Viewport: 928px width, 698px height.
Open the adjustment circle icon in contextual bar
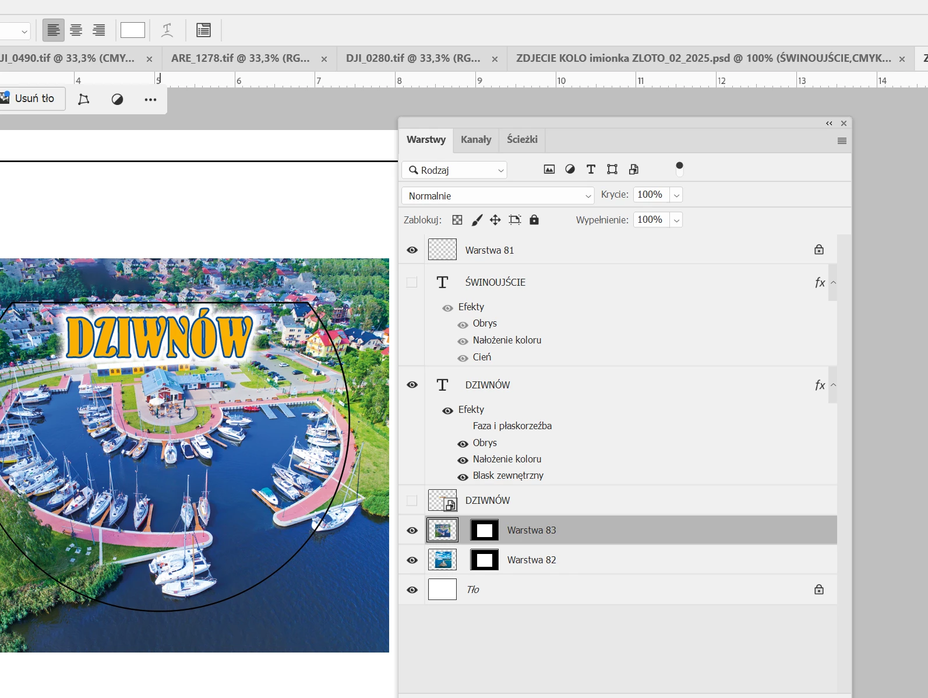[117, 99]
